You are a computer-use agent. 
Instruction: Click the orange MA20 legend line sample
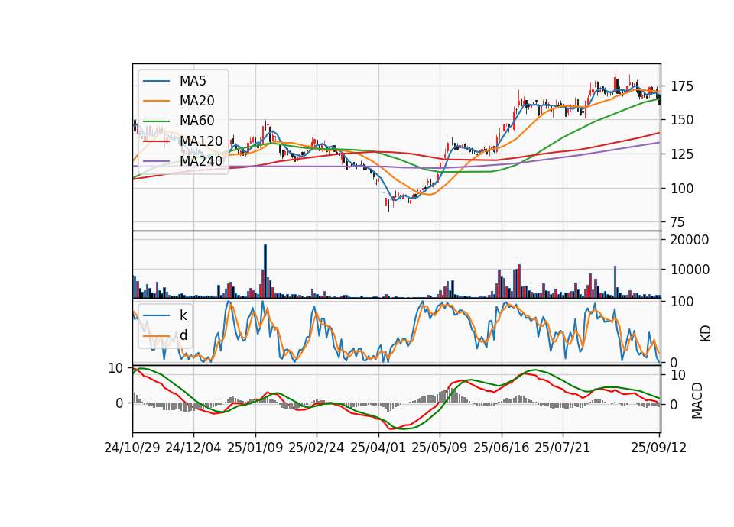point(156,101)
